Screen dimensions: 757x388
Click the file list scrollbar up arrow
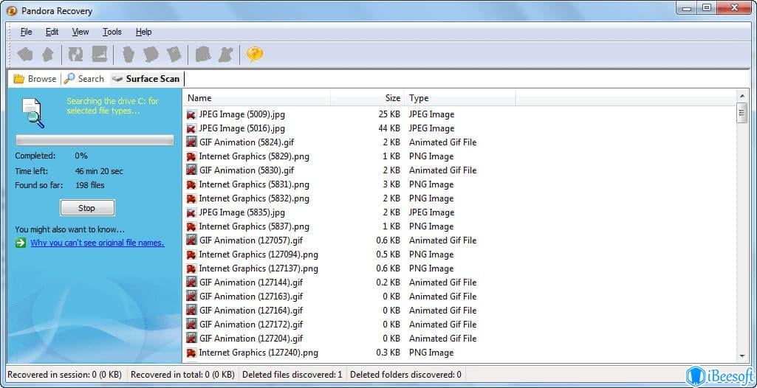742,97
